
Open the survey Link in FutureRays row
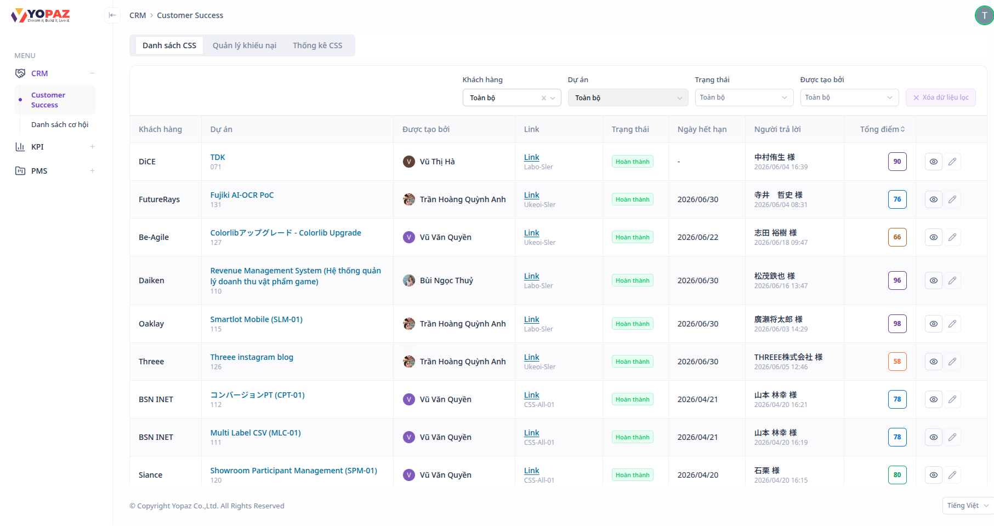(531, 195)
